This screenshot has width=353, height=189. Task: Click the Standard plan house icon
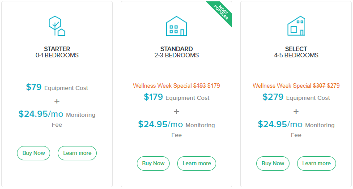tap(176, 26)
